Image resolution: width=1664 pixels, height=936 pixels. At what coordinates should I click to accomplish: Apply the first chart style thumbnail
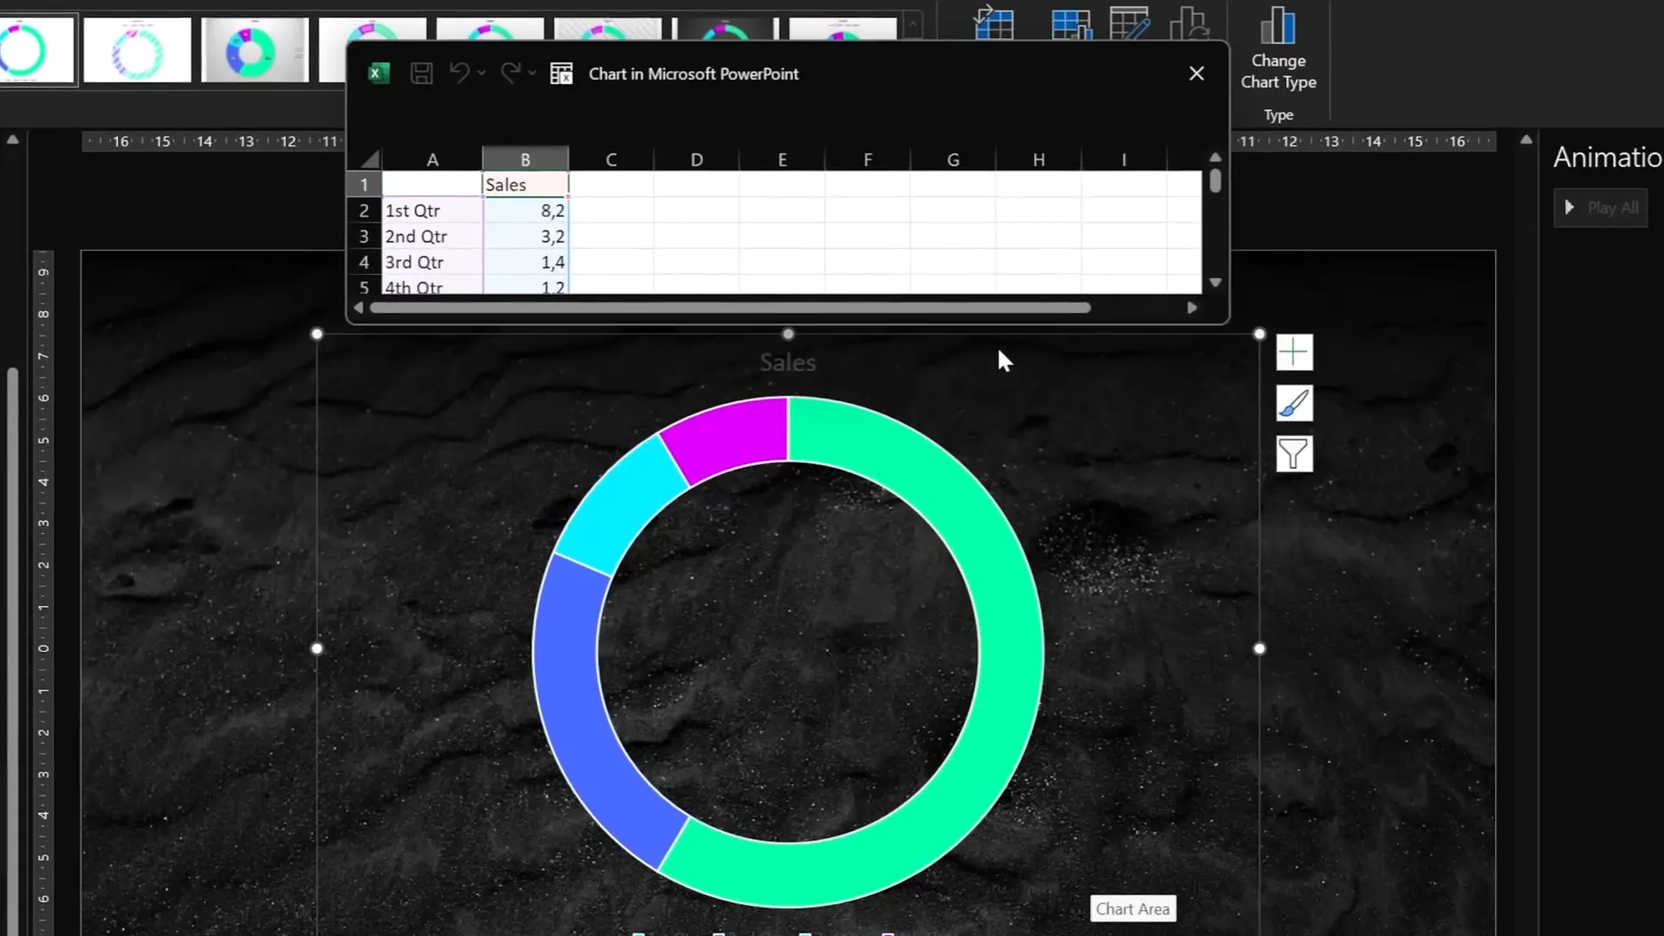(37, 50)
